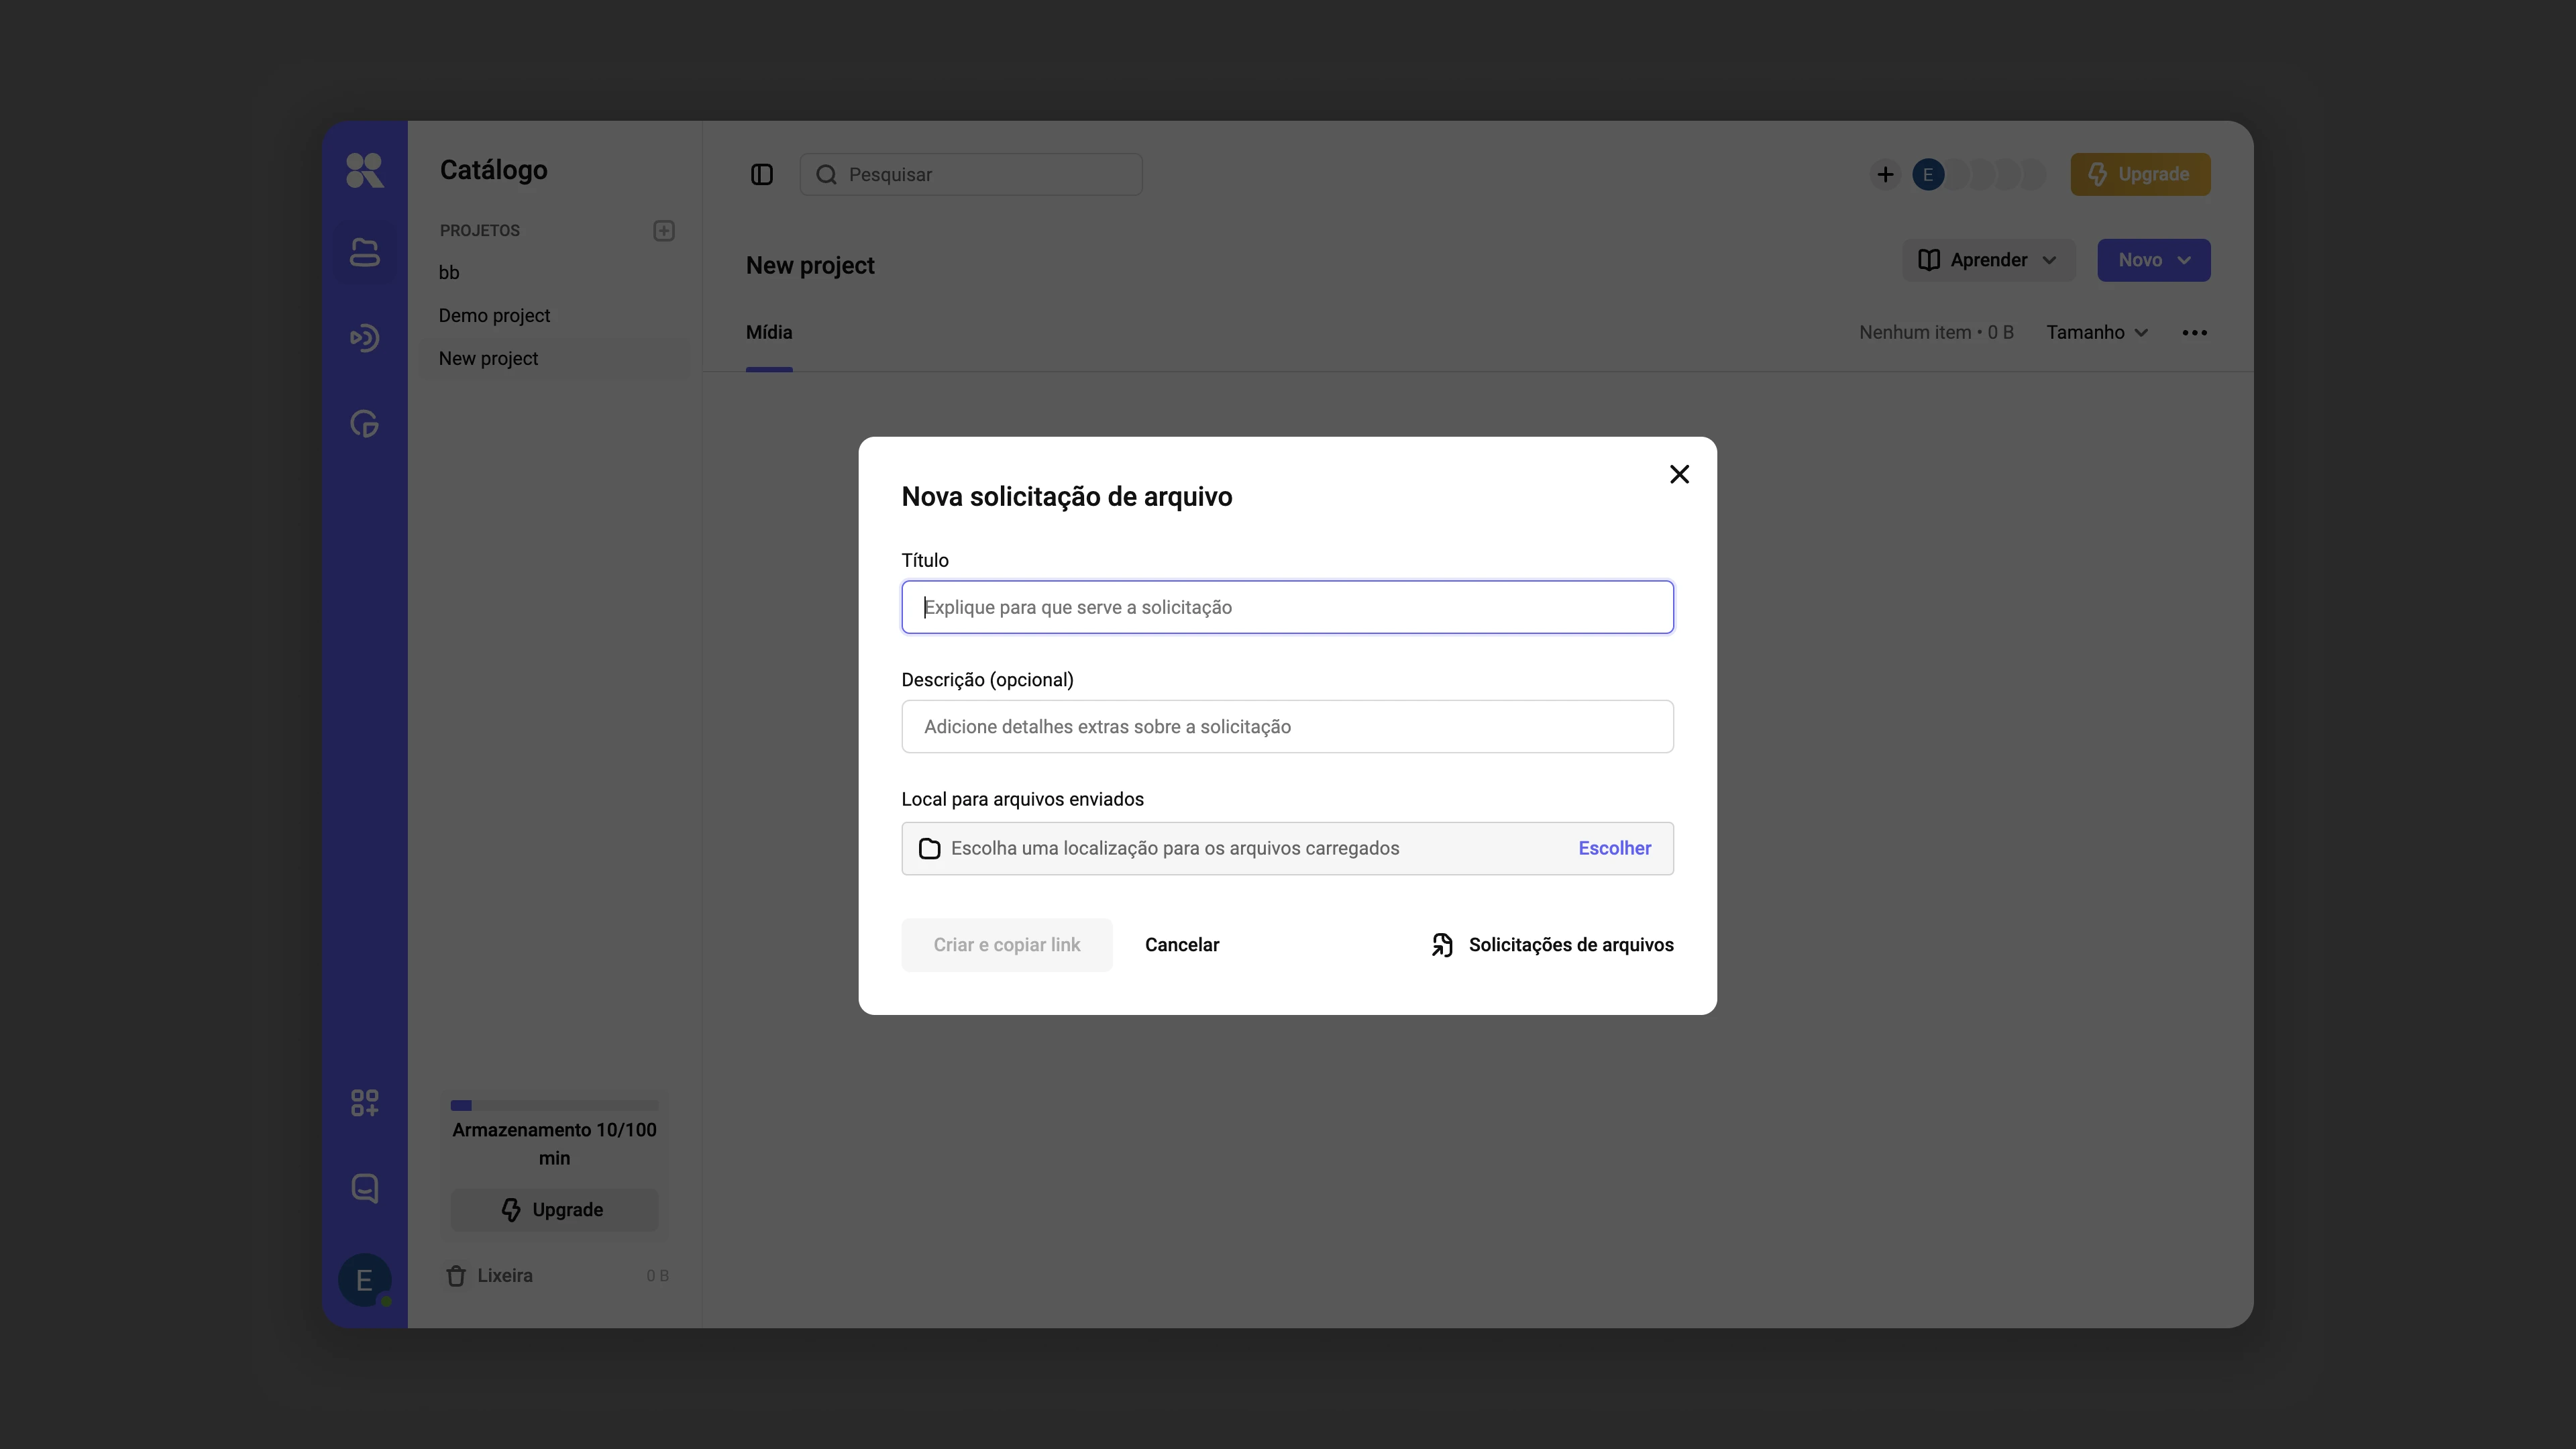This screenshot has width=2576, height=1449.
Task: Open the broadcast icon in left rail
Action: [364, 338]
